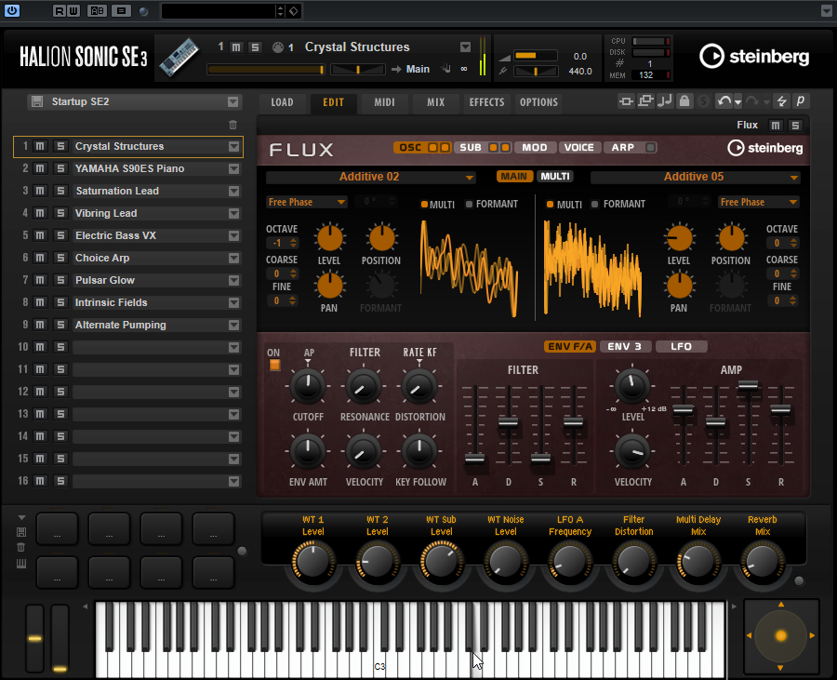837x680 pixels.
Task: Open the MOD page button
Action: [x=535, y=147]
